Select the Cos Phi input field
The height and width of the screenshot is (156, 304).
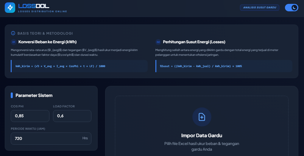30,116
